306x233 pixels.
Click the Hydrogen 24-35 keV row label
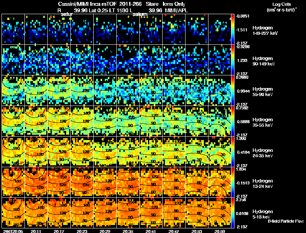(262, 153)
